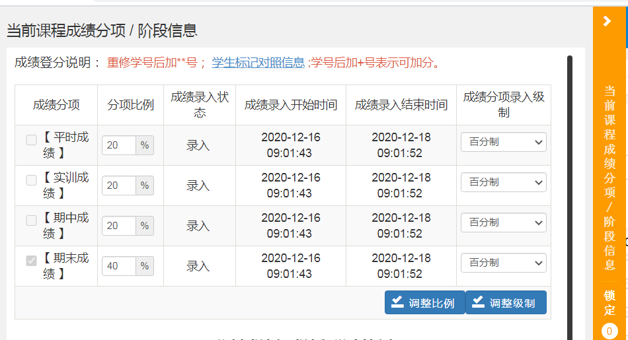Toggle the 期末成绩 checkbox
Screen dimensions: 628x340
pyautogui.click(x=31, y=261)
